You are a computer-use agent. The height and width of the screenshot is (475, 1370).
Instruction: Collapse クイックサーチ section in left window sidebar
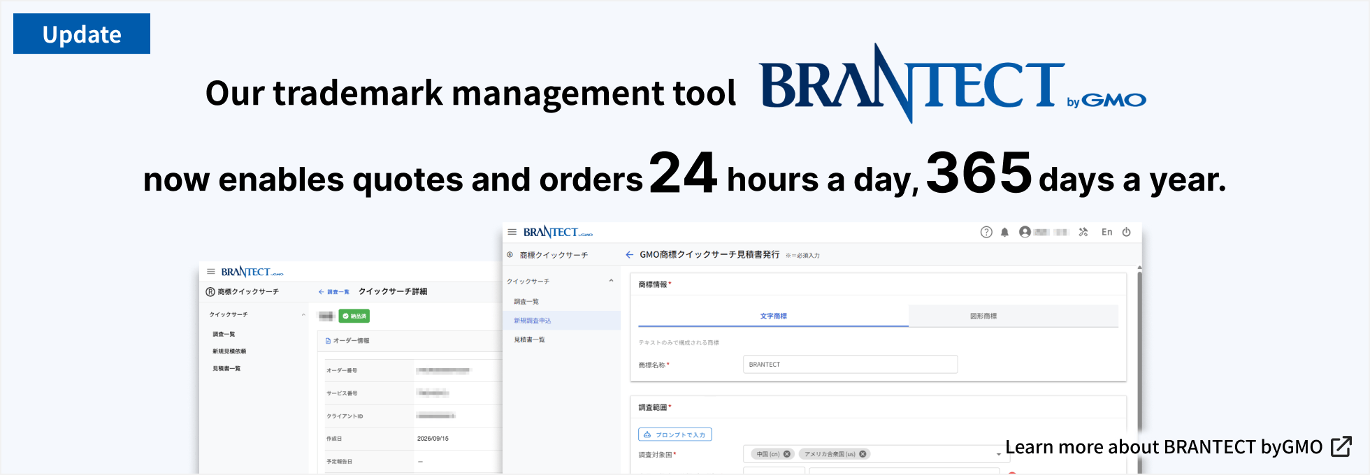tap(303, 315)
